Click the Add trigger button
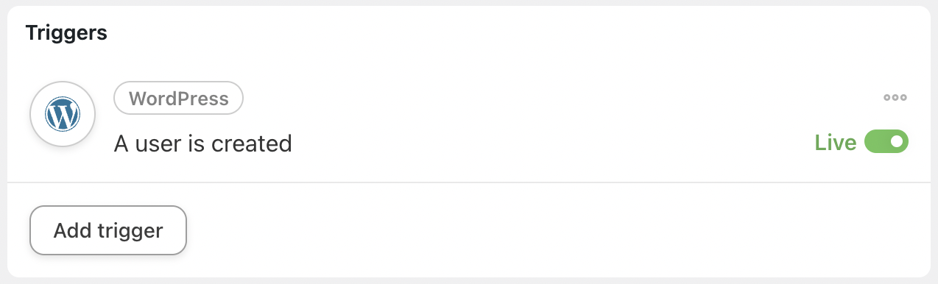938x284 pixels. coord(108,230)
